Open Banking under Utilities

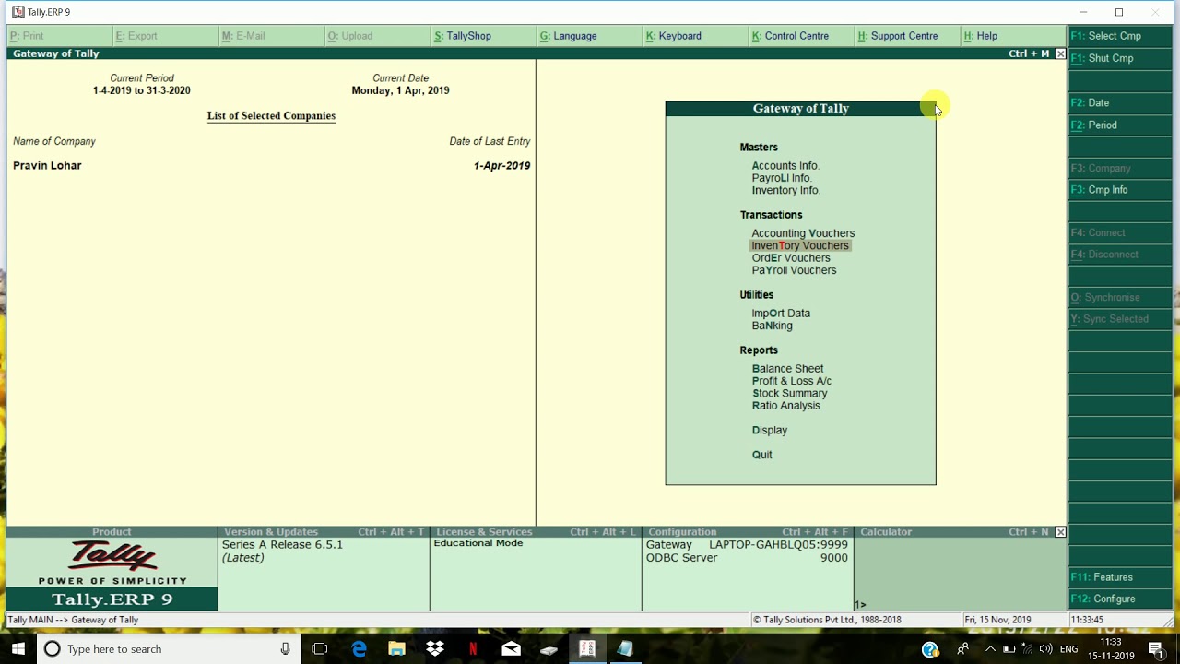[x=772, y=326]
